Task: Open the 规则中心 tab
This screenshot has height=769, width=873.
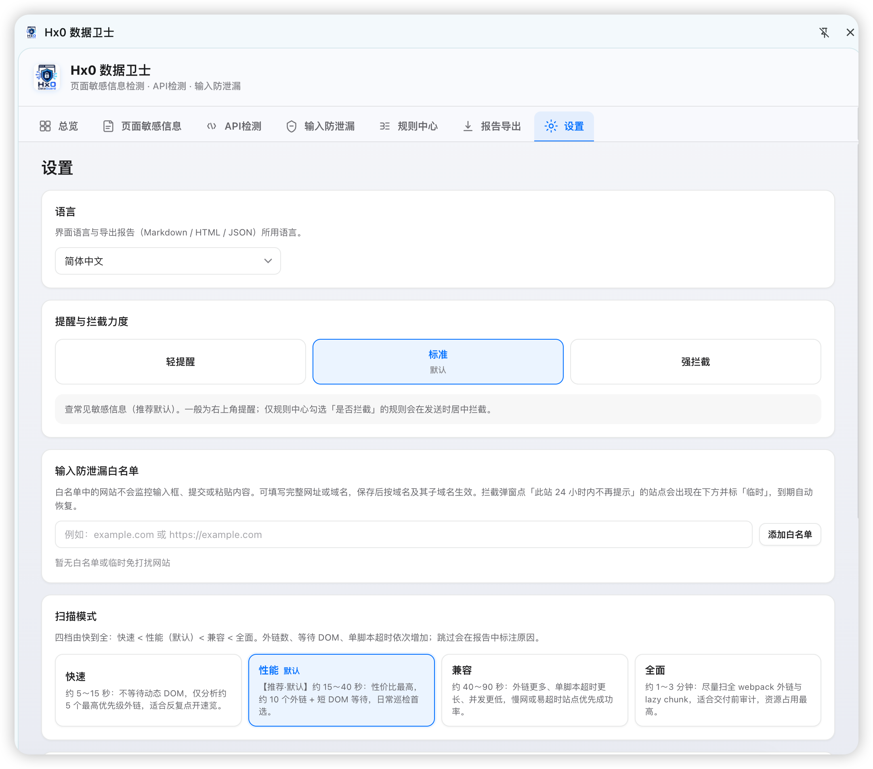Action: [x=409, y=126]
